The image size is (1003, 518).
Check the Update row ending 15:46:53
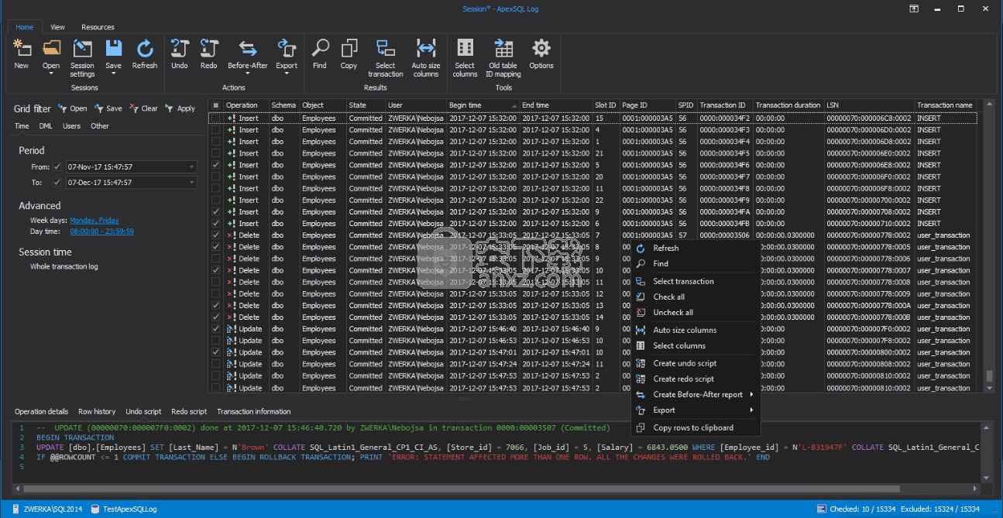(216, 341)
